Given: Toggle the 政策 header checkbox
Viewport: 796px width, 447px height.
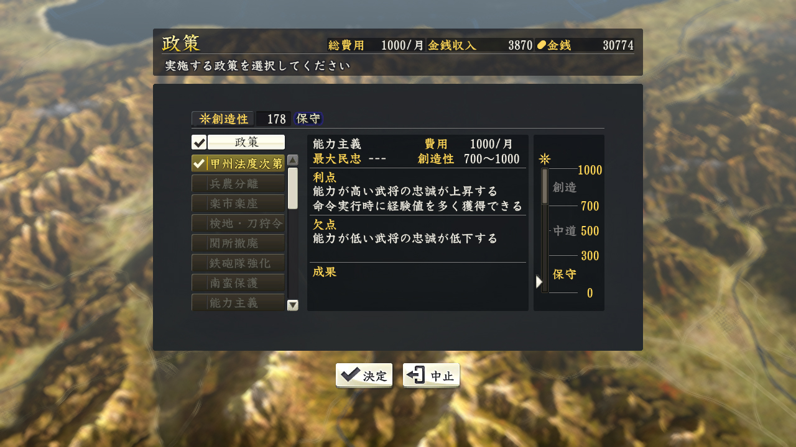Looking at the screenshot, I should 199,142.
